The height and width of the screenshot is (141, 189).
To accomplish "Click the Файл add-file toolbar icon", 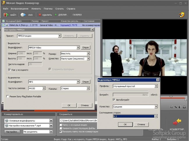I will (x=6, y=15).
